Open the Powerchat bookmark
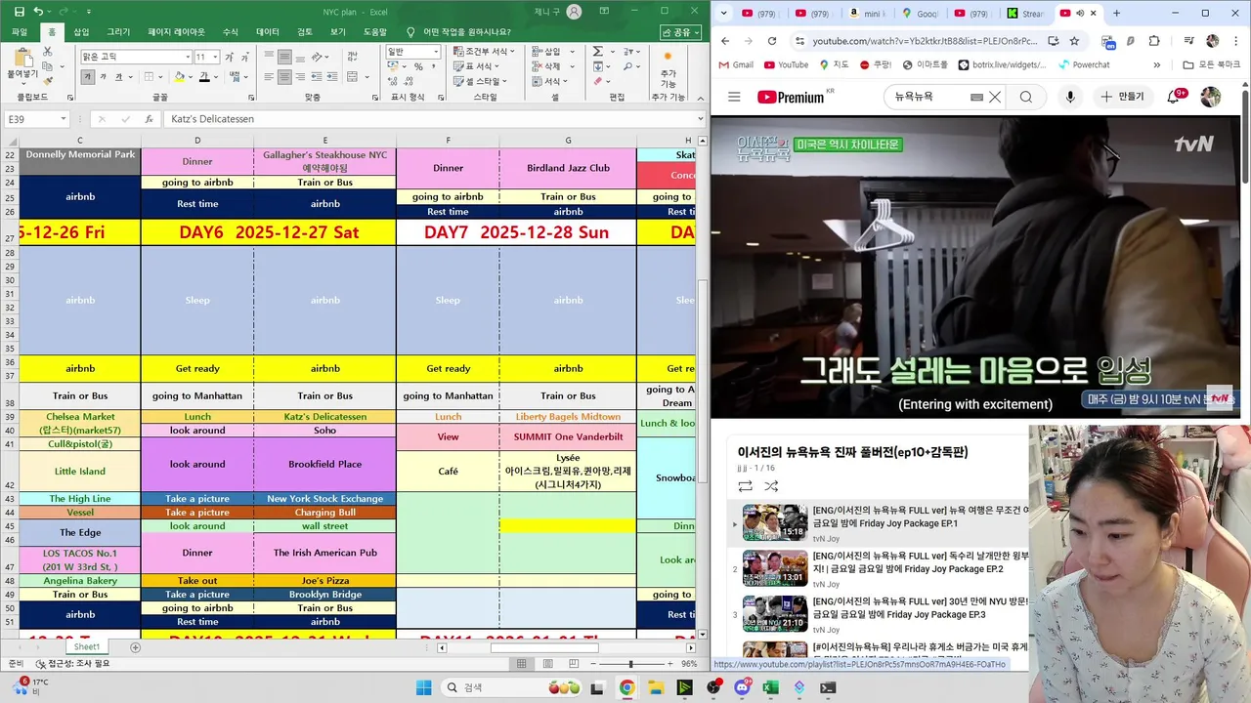 (x=1084, y=64)
